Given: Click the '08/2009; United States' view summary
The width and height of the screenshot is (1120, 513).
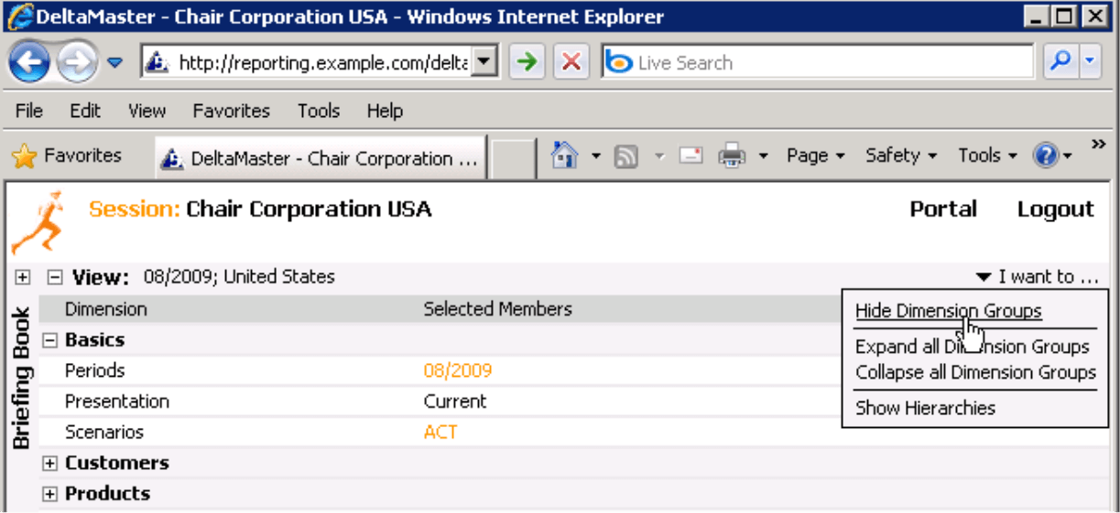Looking at the screenshot, I should (239, 276).
